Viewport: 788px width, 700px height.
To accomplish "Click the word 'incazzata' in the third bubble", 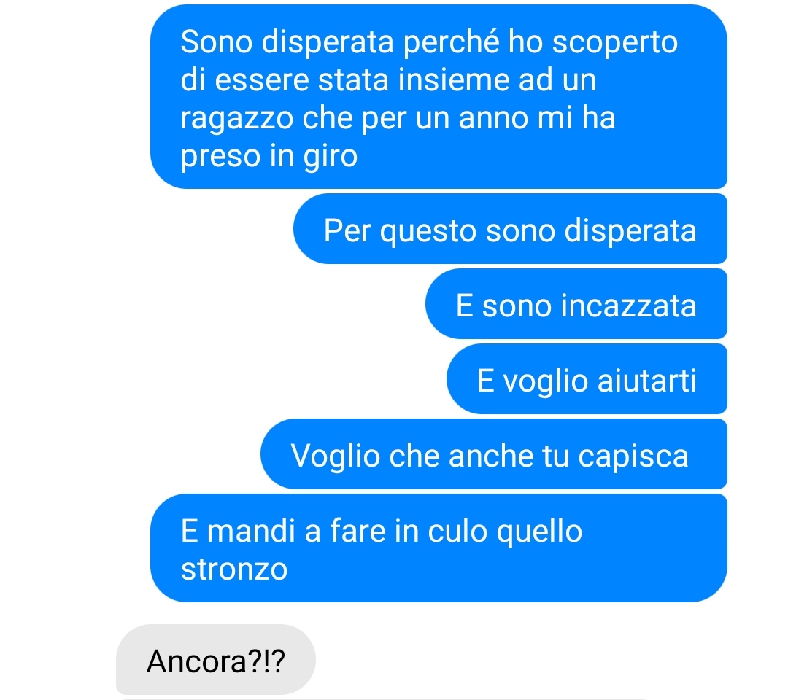I will tap(628, 306).
